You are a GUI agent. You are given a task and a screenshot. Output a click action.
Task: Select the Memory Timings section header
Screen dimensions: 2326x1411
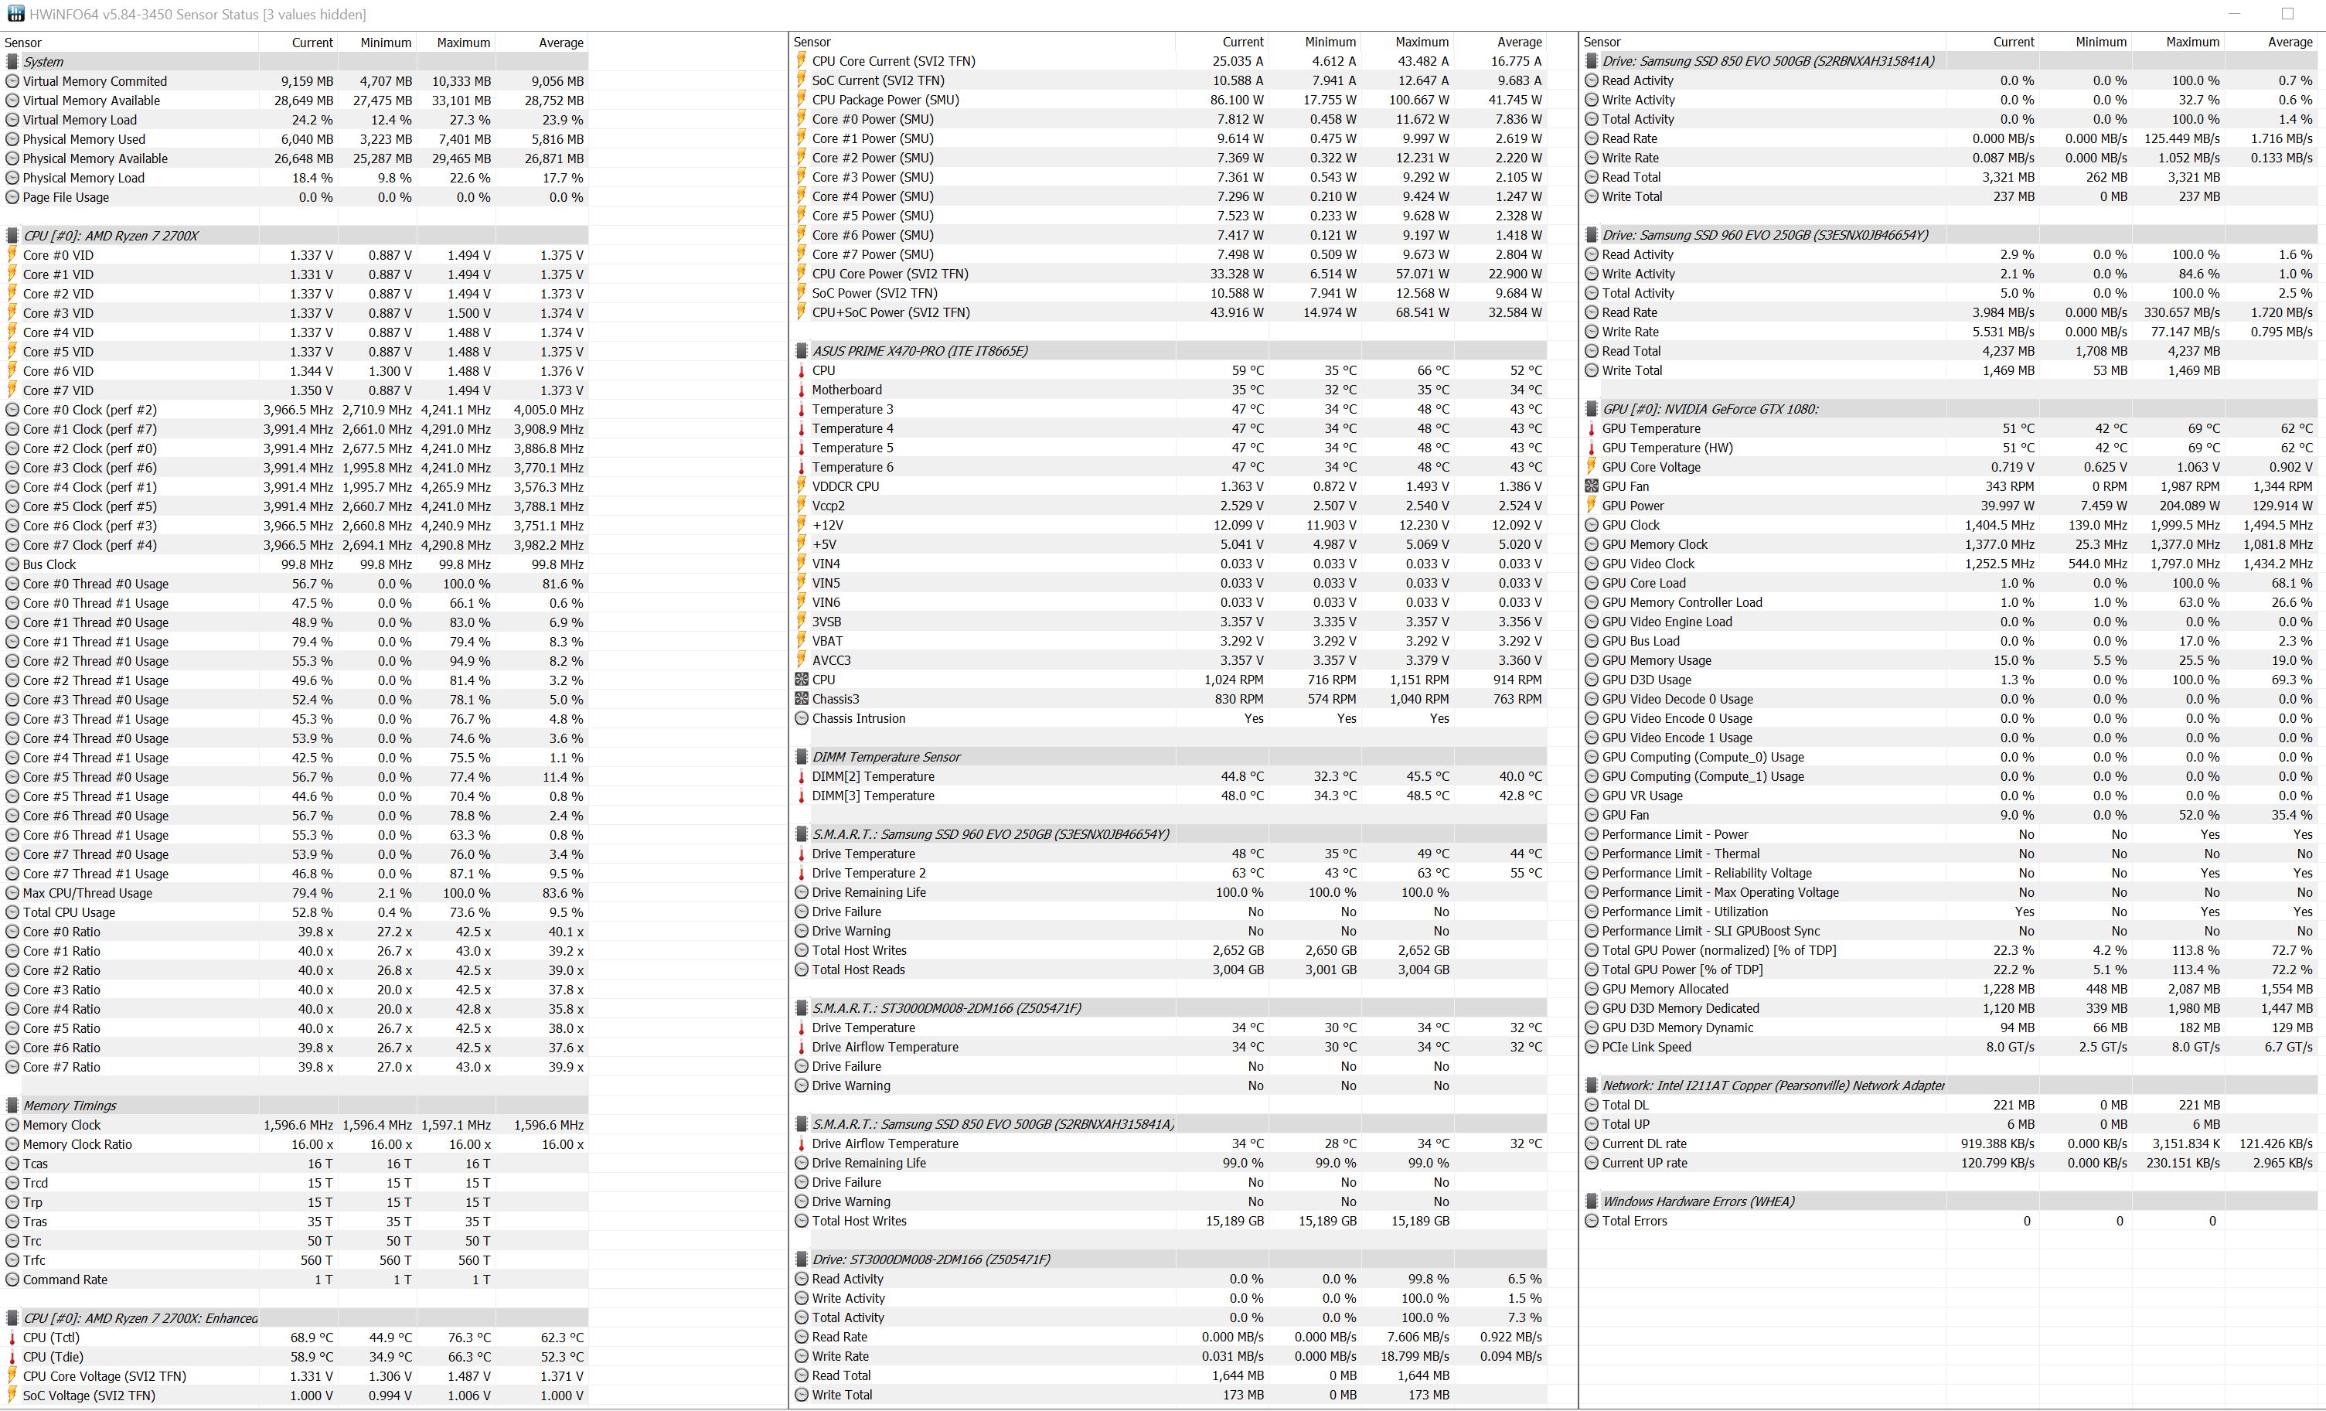[295, 1105]
